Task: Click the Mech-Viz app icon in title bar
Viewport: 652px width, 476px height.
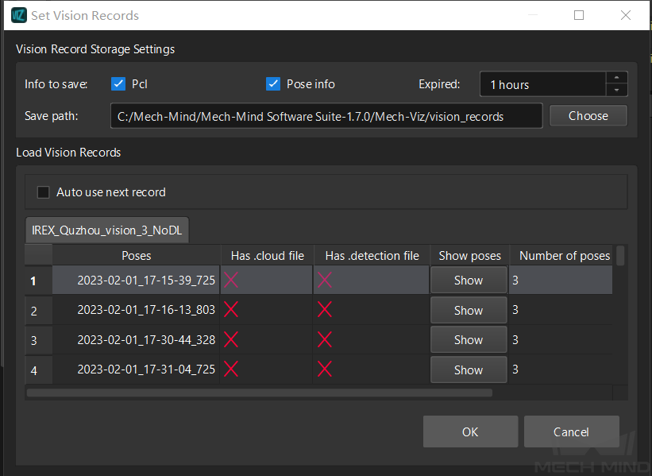Action: pos(19,15)
